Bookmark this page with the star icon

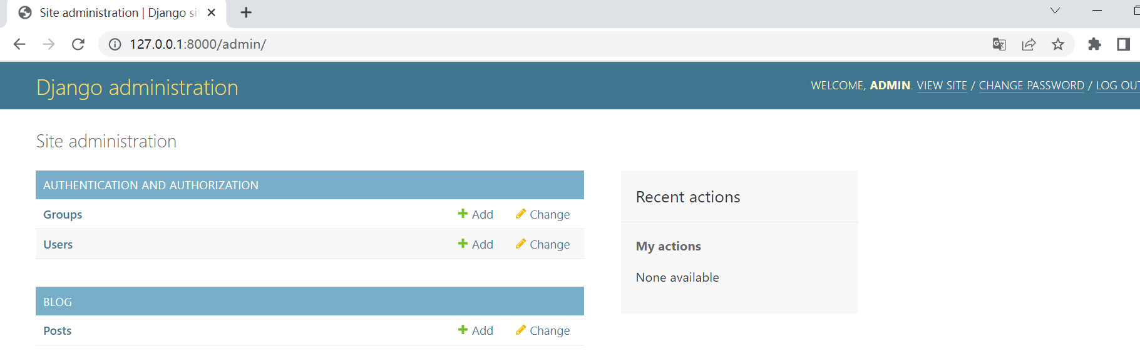[x=1058, y=44]
